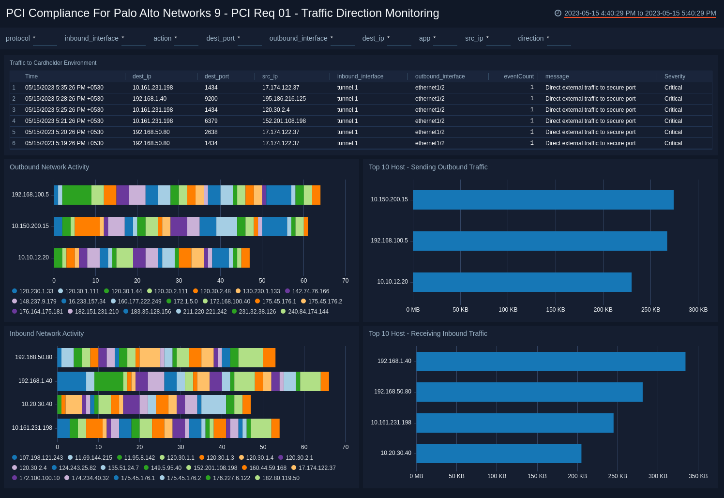Click the clock icon beside the time range
Image resolution: width=724 pixels, height=498 pixels.
point(559,14)
